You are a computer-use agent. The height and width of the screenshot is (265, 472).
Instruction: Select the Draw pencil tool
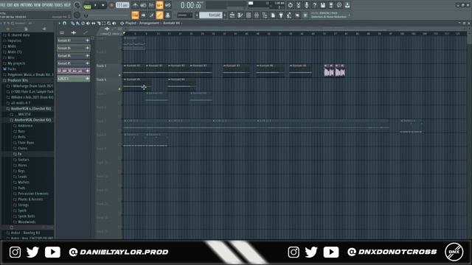click(72, 23)
